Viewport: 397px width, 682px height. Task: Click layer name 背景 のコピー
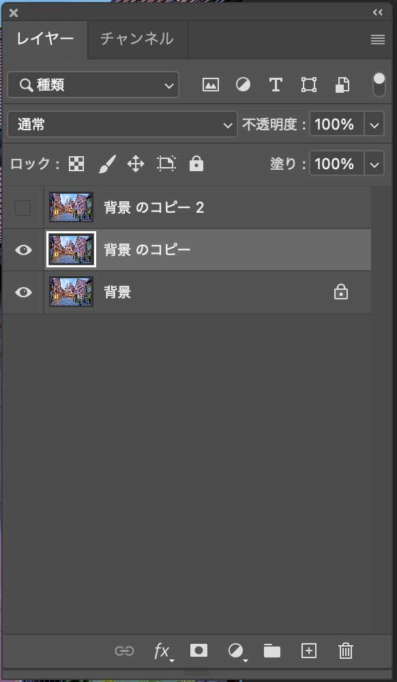click(147, 250)
